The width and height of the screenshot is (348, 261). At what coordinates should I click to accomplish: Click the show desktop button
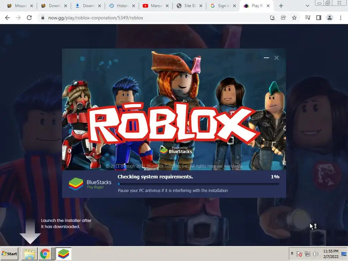[344, 254]
